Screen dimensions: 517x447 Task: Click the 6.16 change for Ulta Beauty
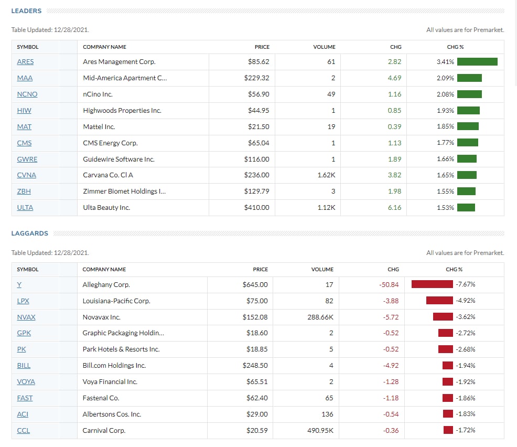(x=395, y=208)
